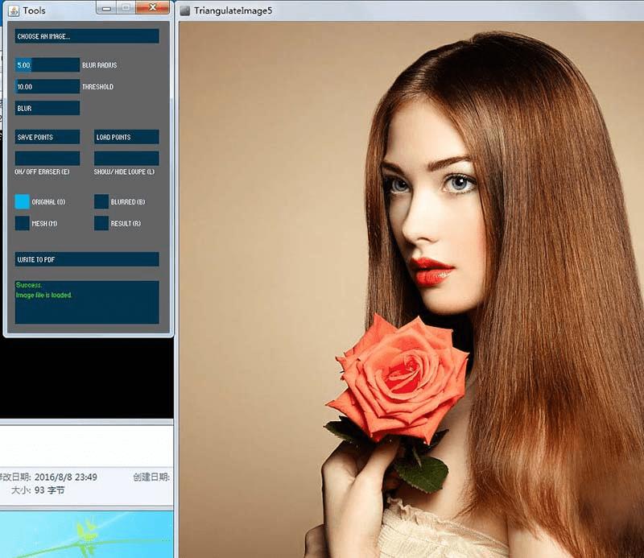Click the TriangulateImage5 window title icon
Image resolution: width=644 pixels, height=558 pixels.
(x=185, y=10)
